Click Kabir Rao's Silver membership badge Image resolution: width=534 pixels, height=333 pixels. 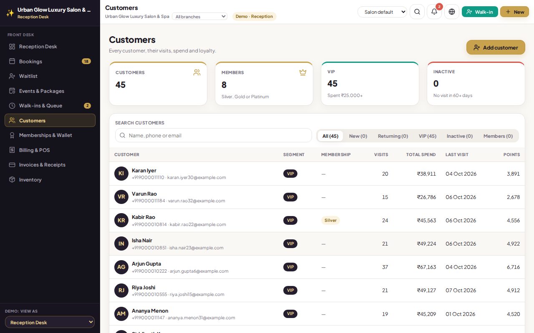point(330,220)
